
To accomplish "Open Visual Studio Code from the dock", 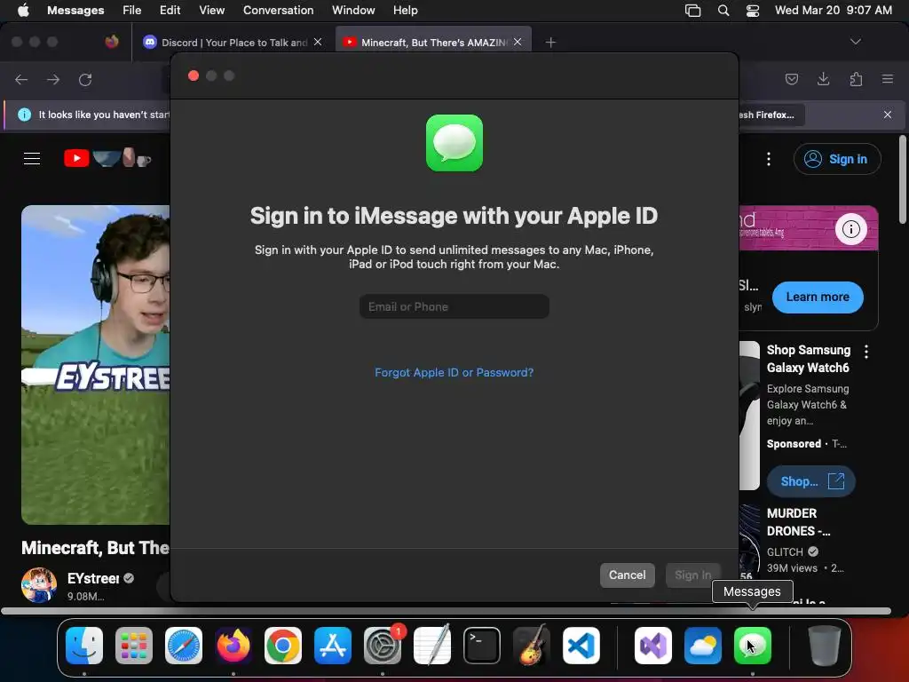I will (x=581, y=645).
